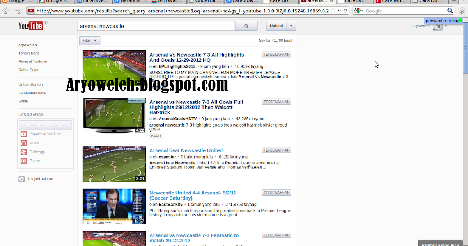Click the Musik headphones icon
Image resolution: width=468 pixels, height=246 pixels.
[x=24, y=143]
